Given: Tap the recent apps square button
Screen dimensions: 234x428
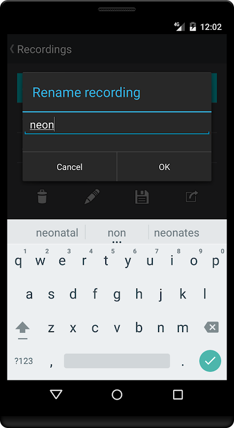Looking at the screenshot, I should click(178, 395).
